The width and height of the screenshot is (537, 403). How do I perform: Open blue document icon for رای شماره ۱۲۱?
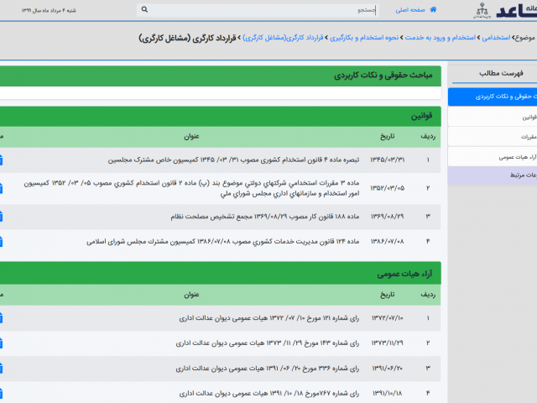click(2, 318)
